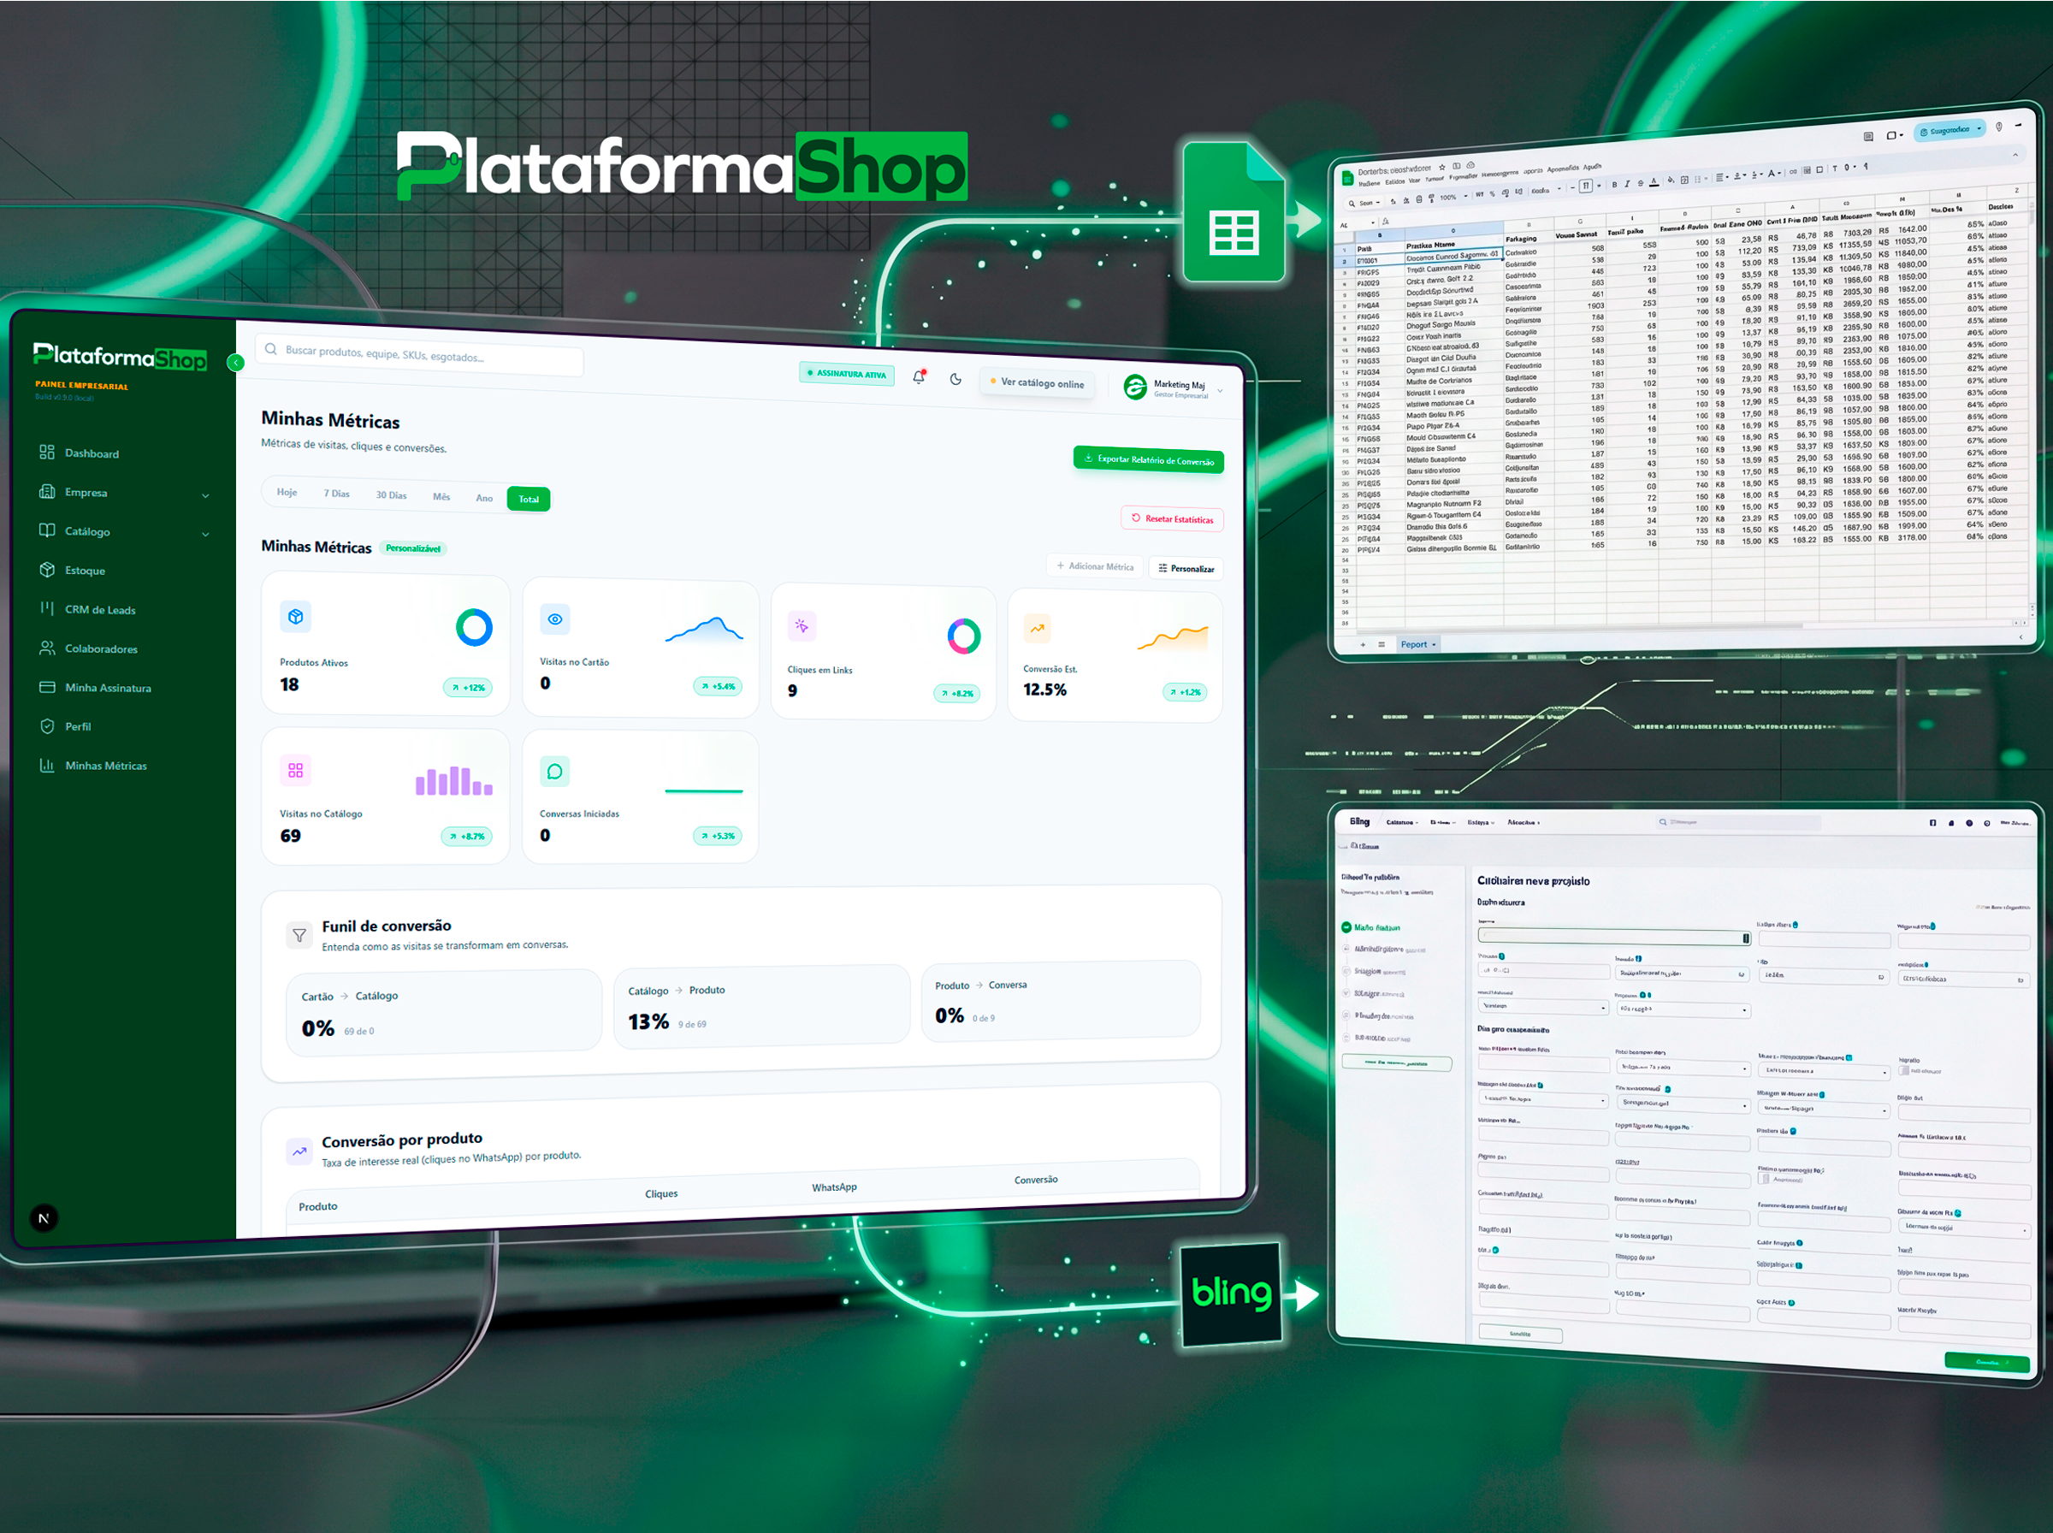This screenshot has height=1533, width=2053.
Task: Open the 100% zoom dropdown in the spreadsheet
Action: click(x=1452, y=197)
